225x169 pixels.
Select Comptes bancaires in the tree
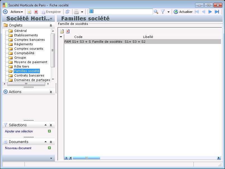pyautogui.click(x=30, y=40)
